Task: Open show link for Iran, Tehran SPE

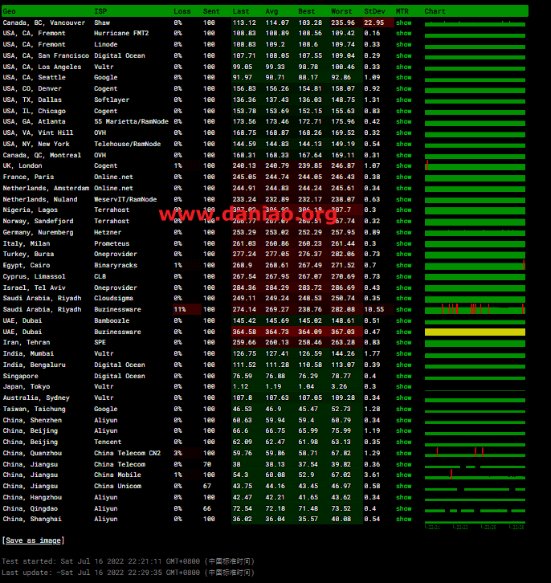Action: 403,342
